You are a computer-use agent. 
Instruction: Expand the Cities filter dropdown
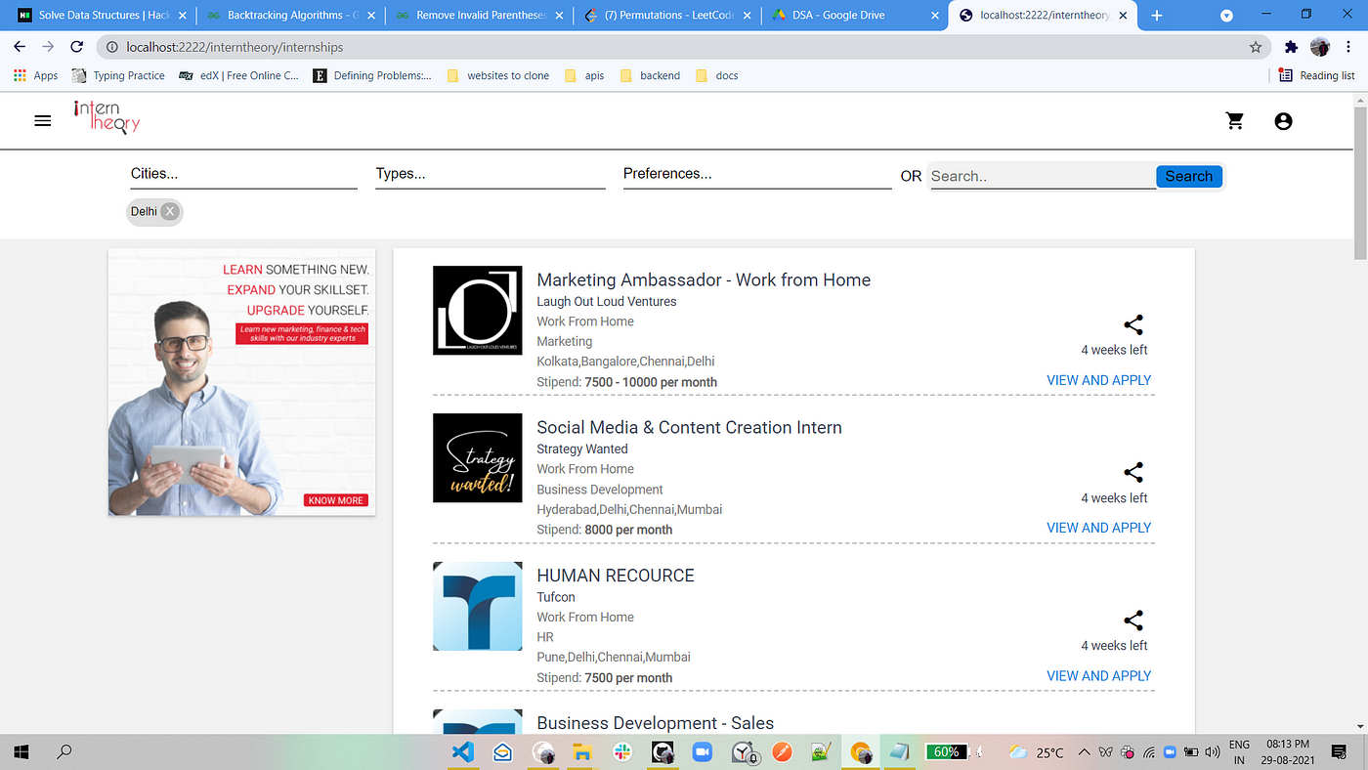click(x=244, y=174)
